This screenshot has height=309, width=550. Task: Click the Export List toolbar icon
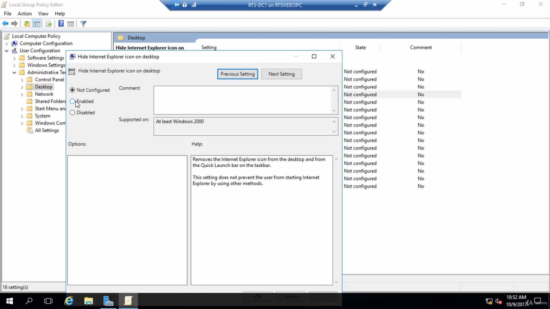[x=49, y=24]
